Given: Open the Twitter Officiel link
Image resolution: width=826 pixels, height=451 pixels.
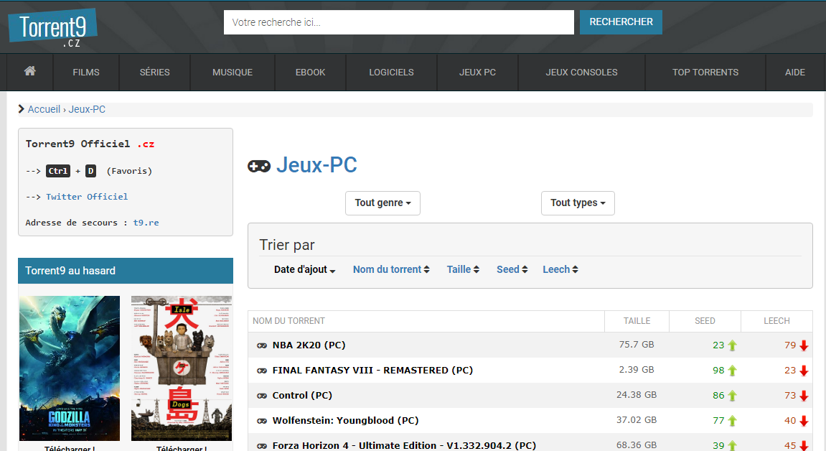Looking at the screenshot, I should pyautogui.click(x=87, y=197).
